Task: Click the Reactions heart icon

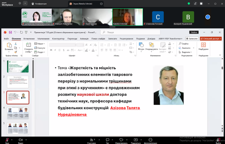Action: tap(121, 140)
